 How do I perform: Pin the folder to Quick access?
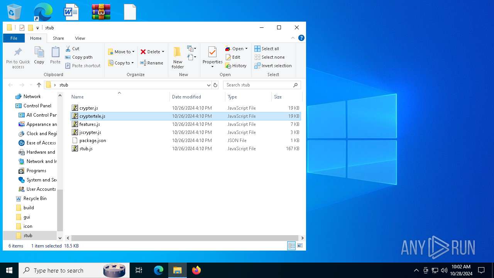coord(18,58)
